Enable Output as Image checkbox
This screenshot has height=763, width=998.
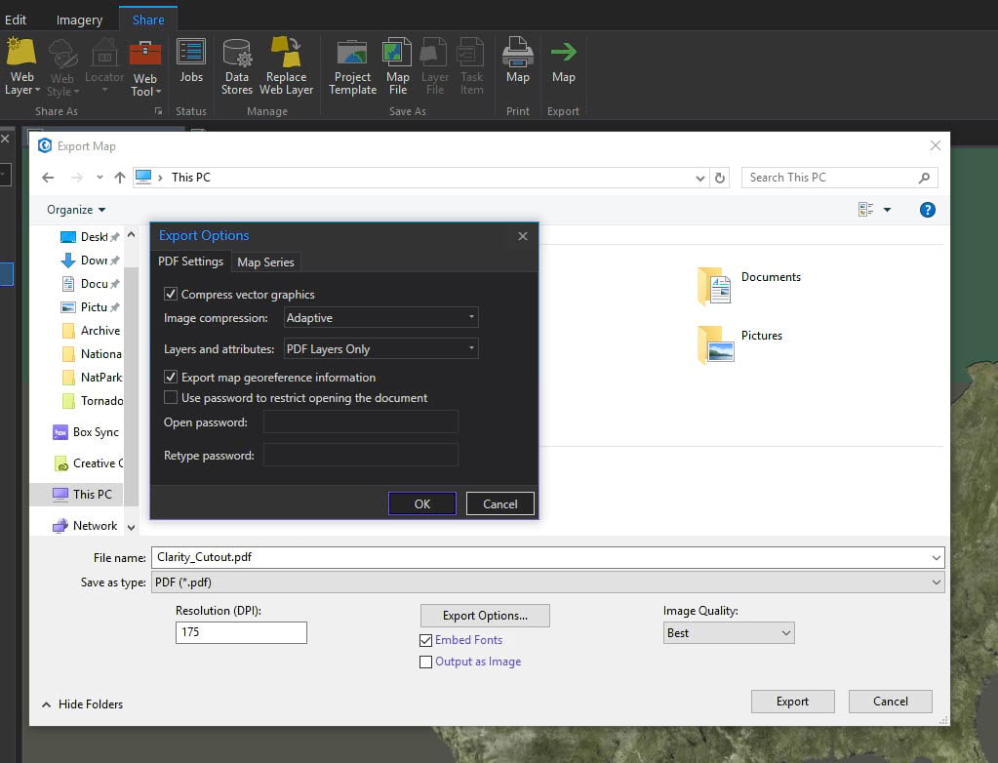tap(425, 662)
